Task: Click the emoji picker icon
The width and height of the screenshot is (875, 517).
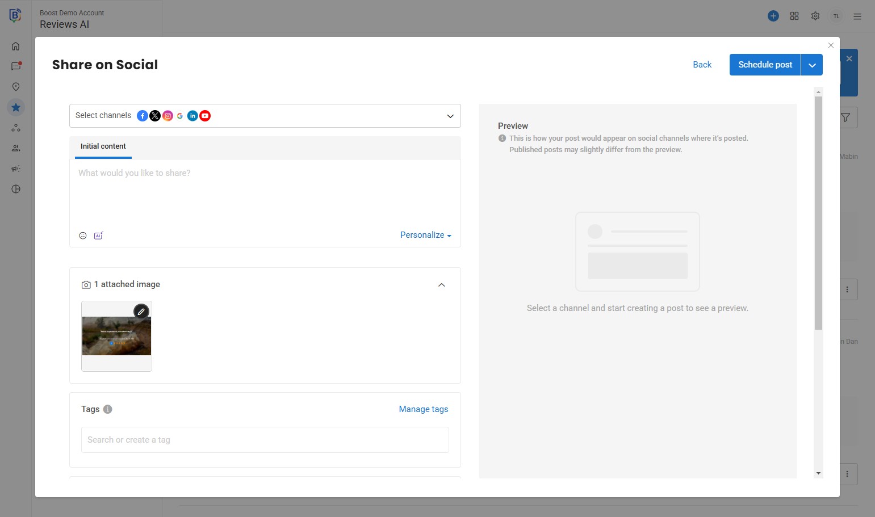Action: point(83,236)
